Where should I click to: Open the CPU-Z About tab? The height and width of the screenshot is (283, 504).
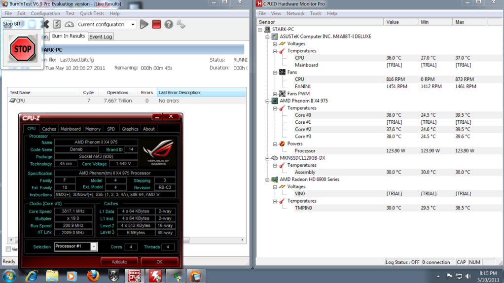click(149, 129)
